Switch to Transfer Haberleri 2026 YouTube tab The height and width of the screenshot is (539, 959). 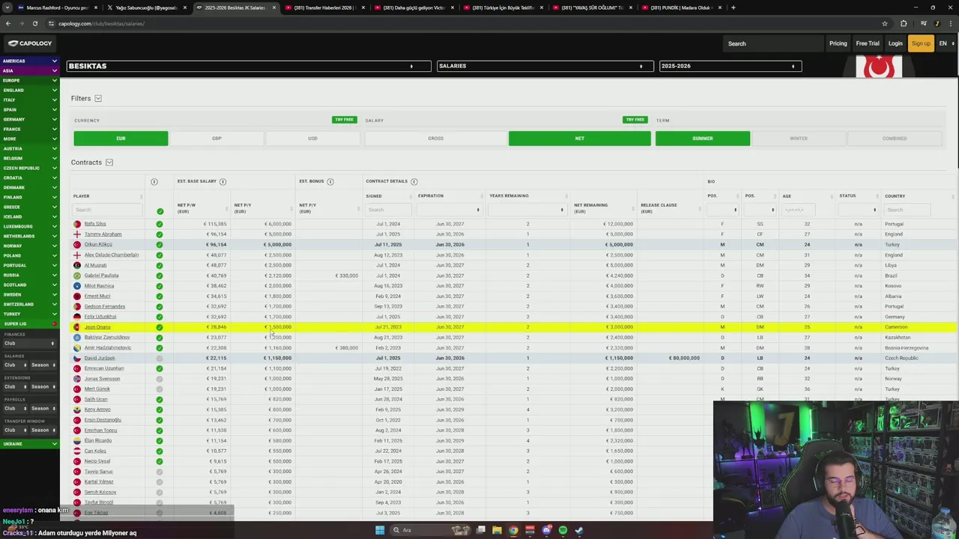pyautogui.click(x=322, y=7)
